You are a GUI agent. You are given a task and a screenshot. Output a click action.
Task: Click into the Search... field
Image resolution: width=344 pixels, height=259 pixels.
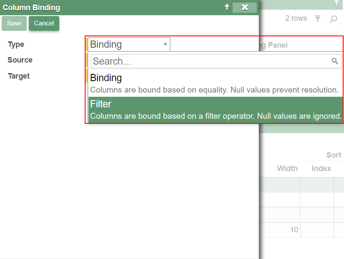click(210, 61)
